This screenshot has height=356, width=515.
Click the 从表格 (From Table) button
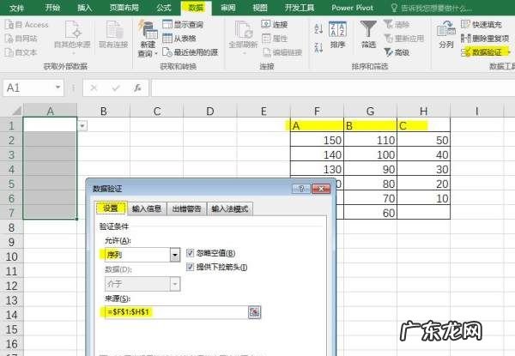coord(182,39)
